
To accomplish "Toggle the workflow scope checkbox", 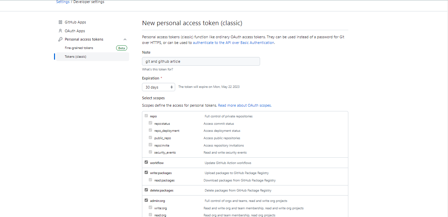I will point(146,162).
